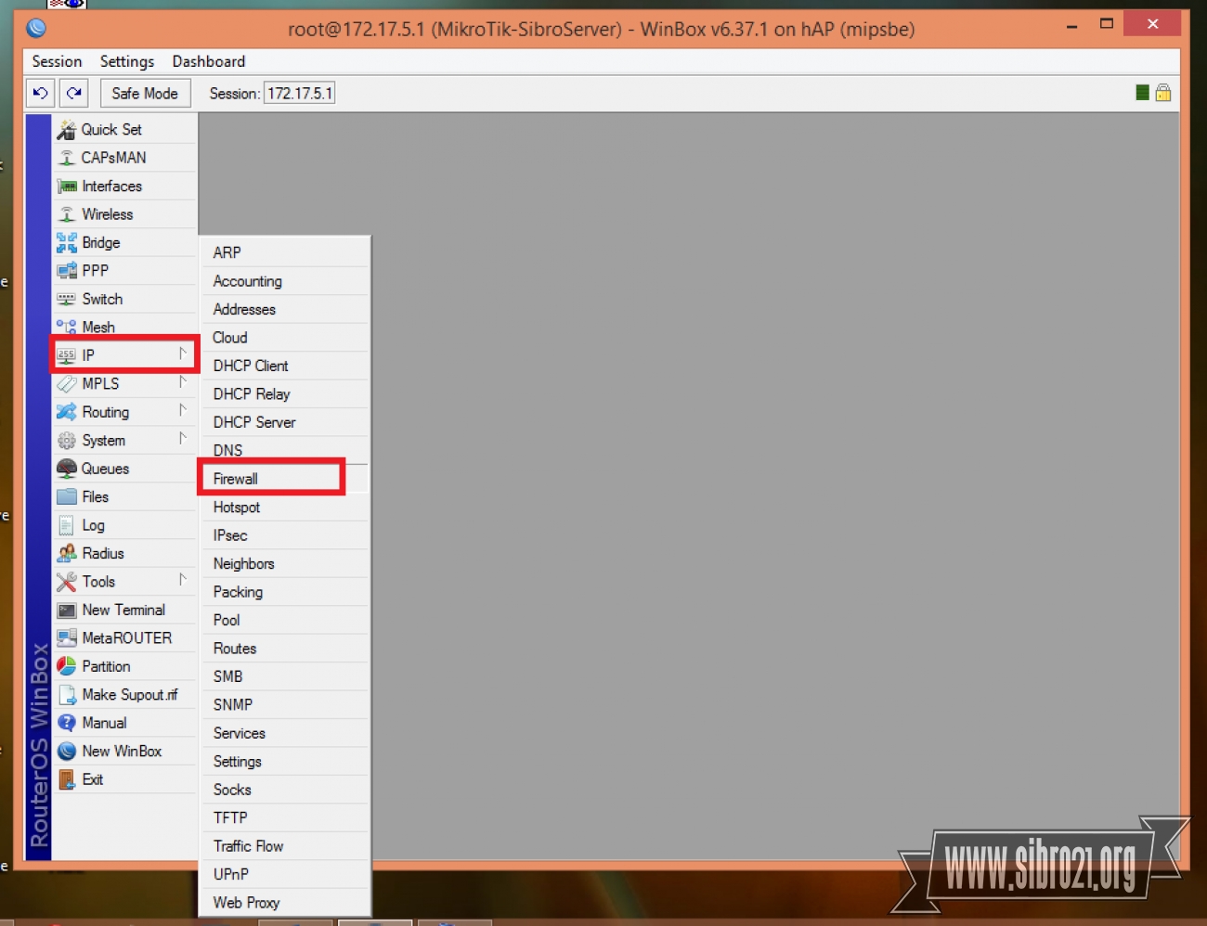Screen dimensions: 1207x926
Task: Open Traffic Flow entry
Action: tap(285, 846)
